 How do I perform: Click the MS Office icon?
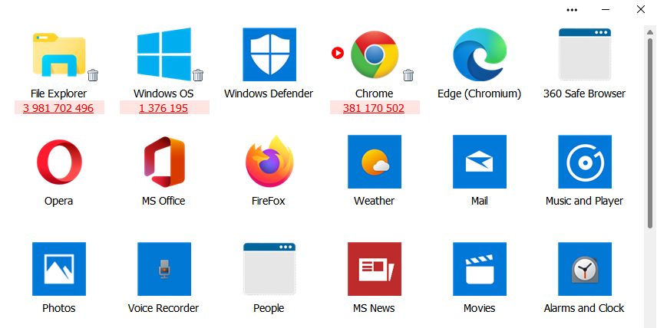pos(163,162)
